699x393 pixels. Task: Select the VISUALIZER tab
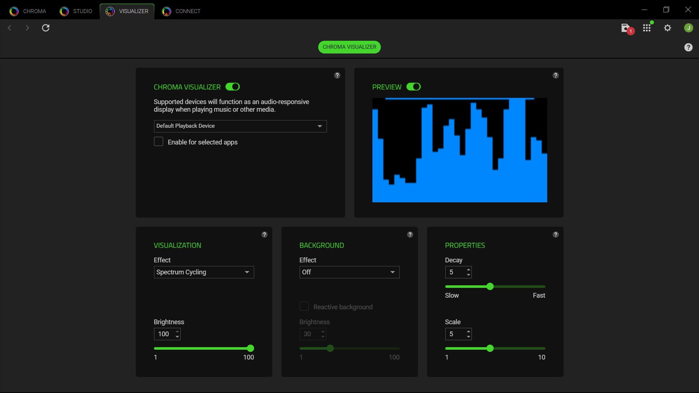coord(127,11)
